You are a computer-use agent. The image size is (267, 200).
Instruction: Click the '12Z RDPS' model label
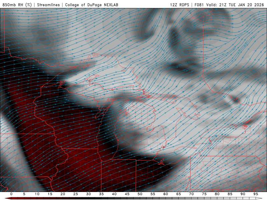point(180,5)
